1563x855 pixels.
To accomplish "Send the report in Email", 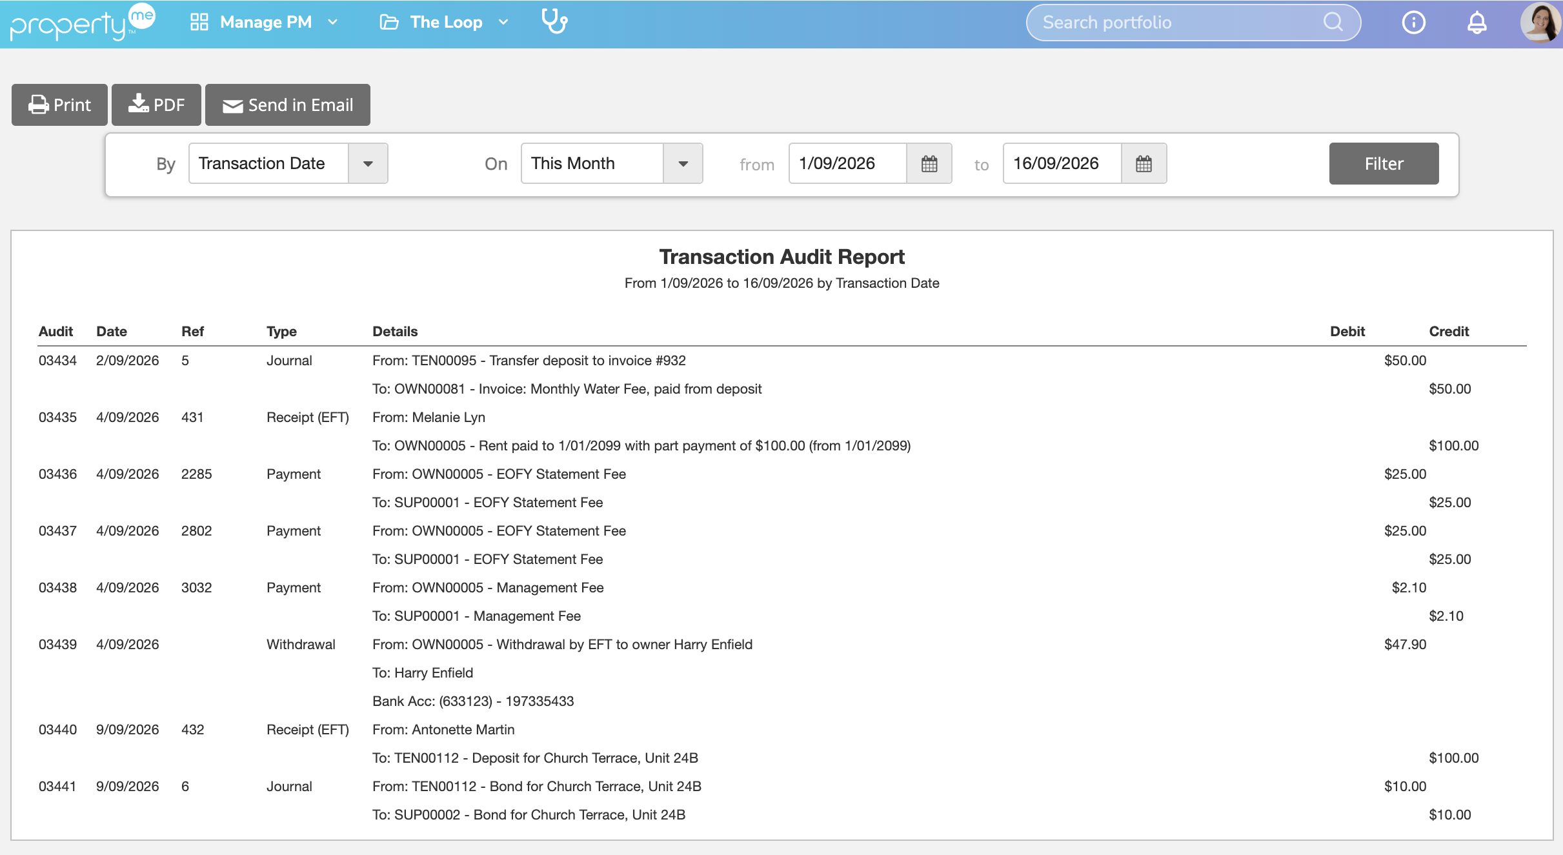I will [x=288, y=105].
